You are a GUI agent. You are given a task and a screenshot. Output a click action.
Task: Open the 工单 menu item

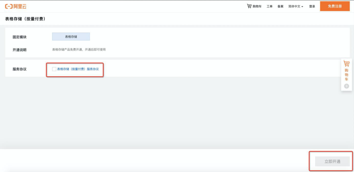click(270, 6)
